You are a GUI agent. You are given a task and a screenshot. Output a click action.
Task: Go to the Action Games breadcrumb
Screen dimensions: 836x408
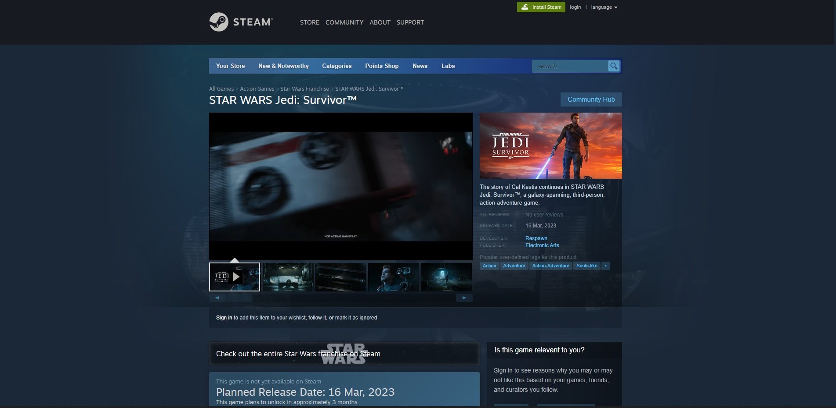[x=257, y=89]
